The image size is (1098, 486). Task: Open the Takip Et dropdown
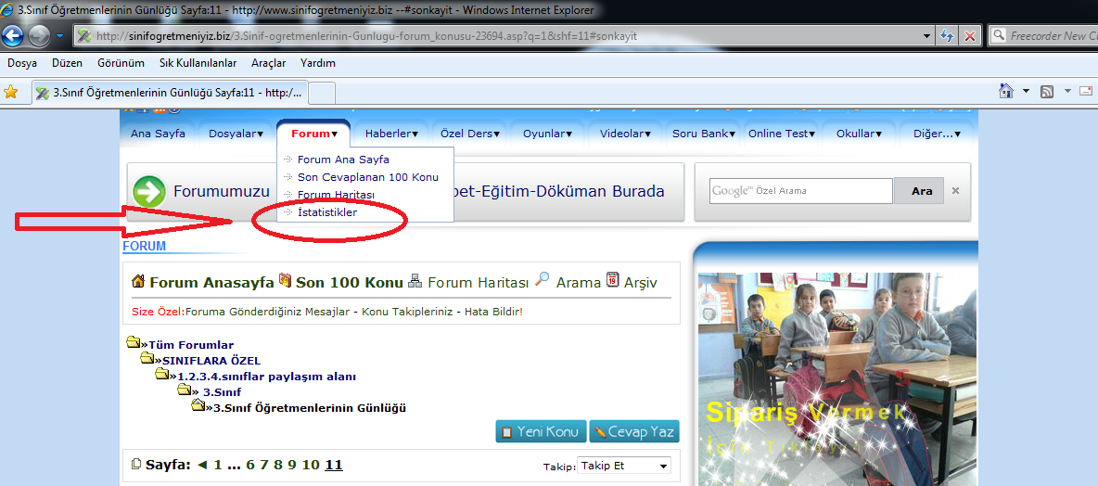pos(623,466)
